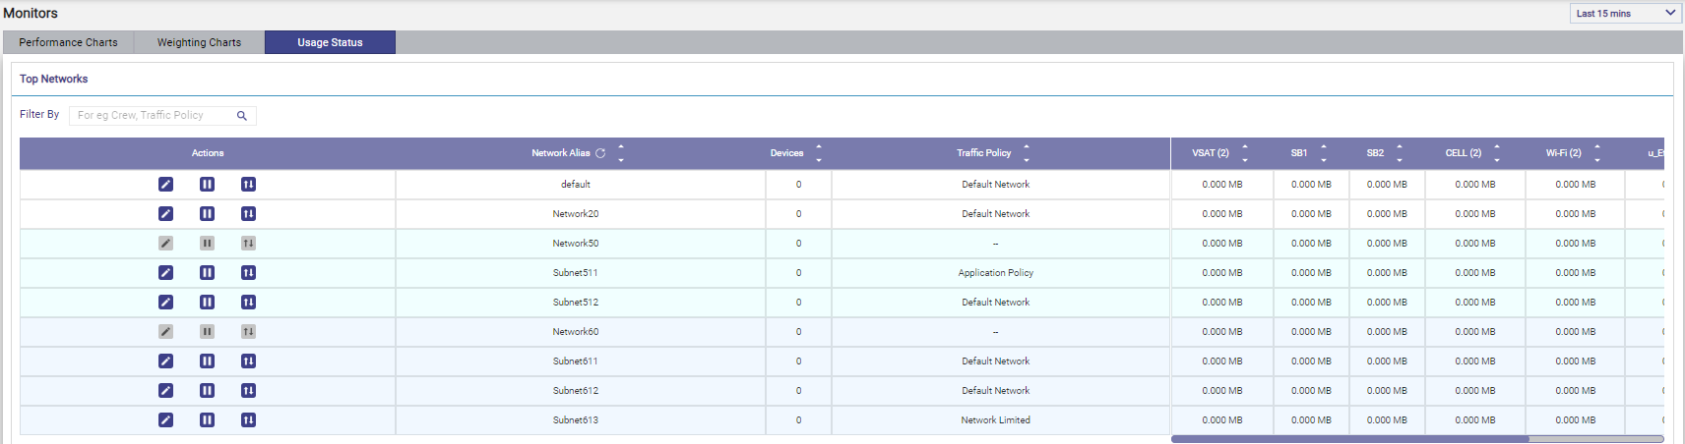Click the edit pencil icon for default network

click(165, 185)
